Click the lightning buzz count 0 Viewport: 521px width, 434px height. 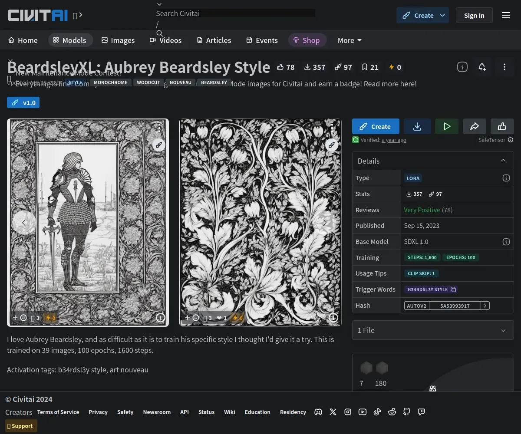395,67
